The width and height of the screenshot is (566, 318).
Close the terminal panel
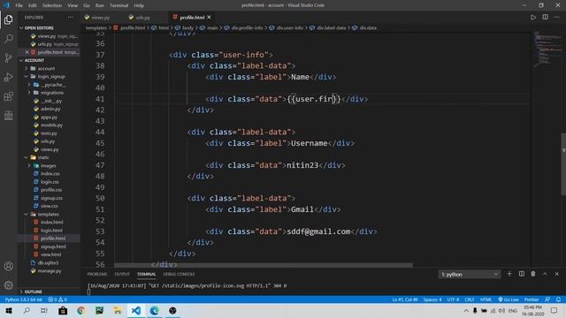click(x=557, y=274)
